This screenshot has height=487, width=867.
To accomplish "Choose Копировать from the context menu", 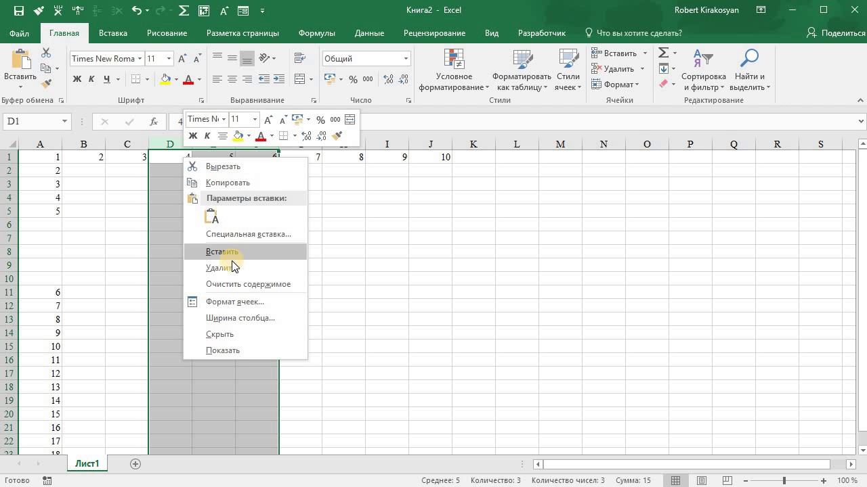I will tap(245, 183).
